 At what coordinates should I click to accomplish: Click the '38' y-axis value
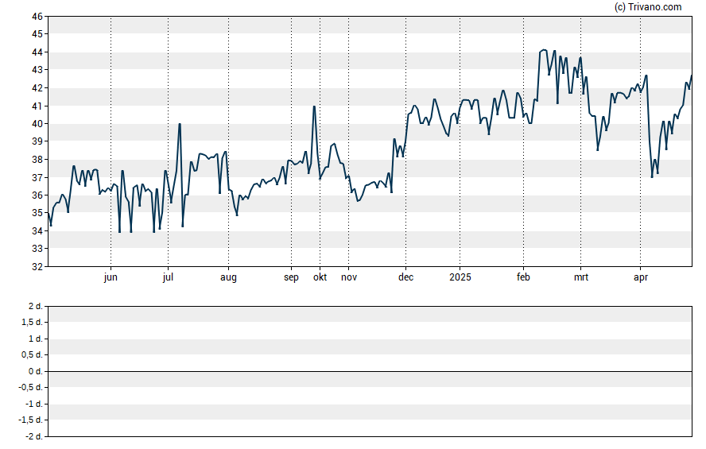[37, 159]
